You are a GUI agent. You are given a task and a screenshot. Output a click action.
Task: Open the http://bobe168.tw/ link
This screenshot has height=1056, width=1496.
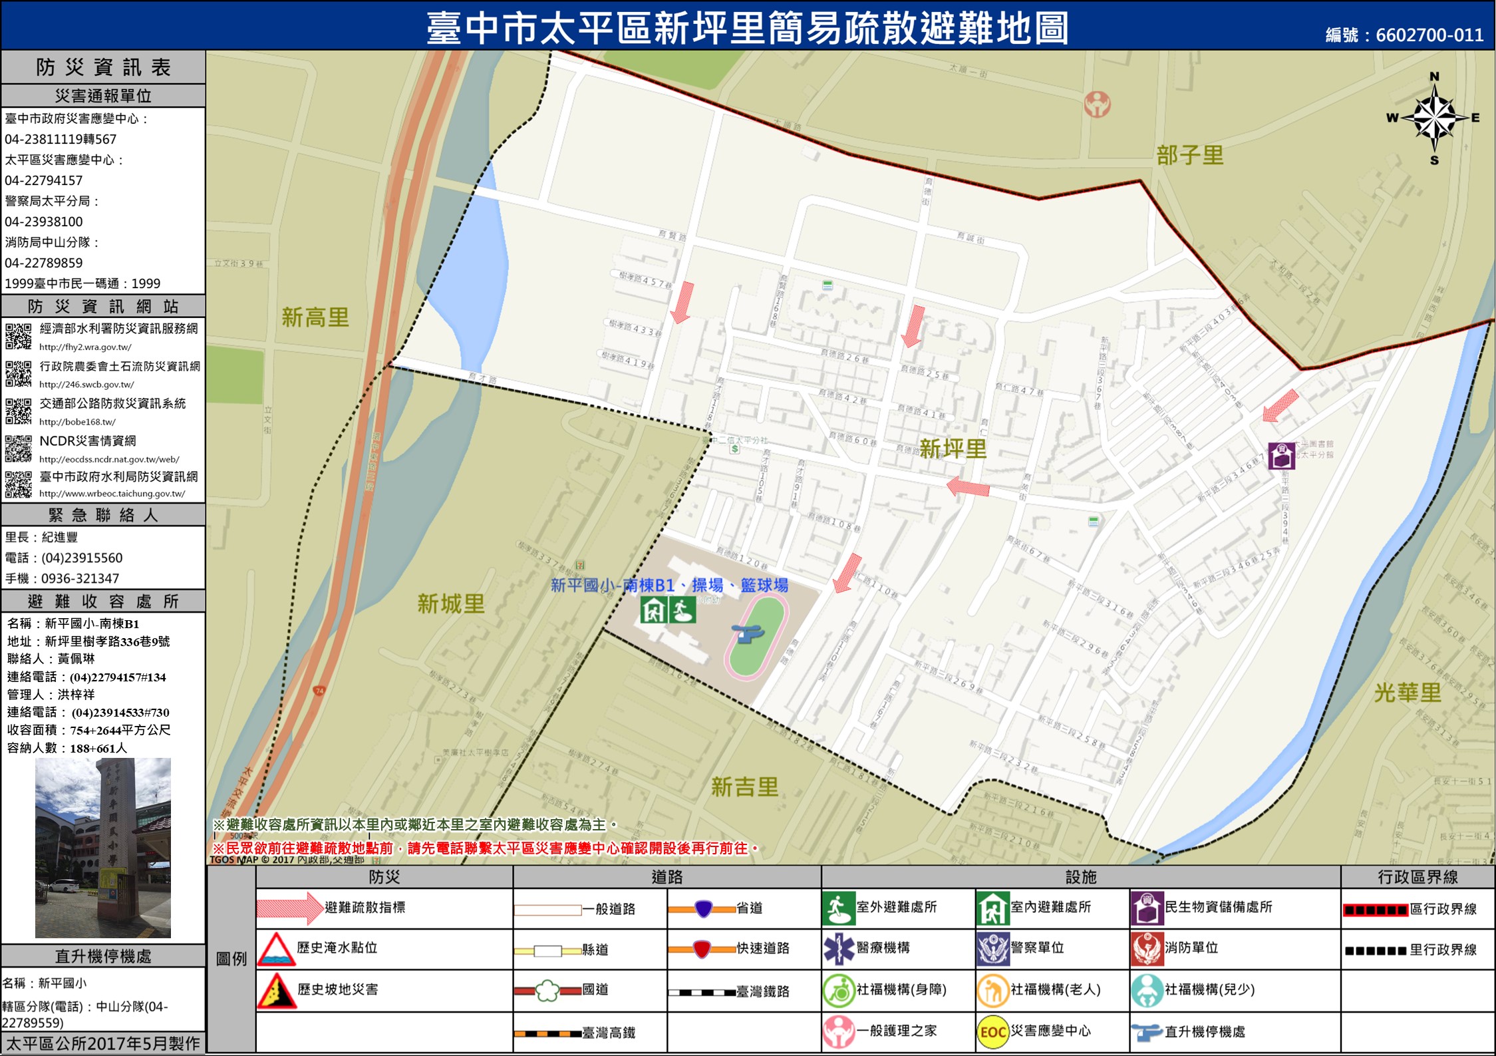pyautogui.click(x=77, y=422)
